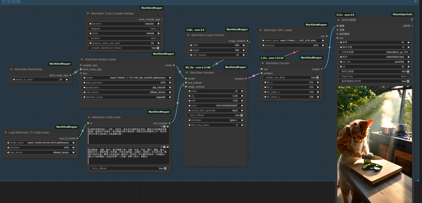The height and width of the screenshot is (203, 422).
Task: Click the text_embeds output port on TextEncode
Action: tap(169, 123)
